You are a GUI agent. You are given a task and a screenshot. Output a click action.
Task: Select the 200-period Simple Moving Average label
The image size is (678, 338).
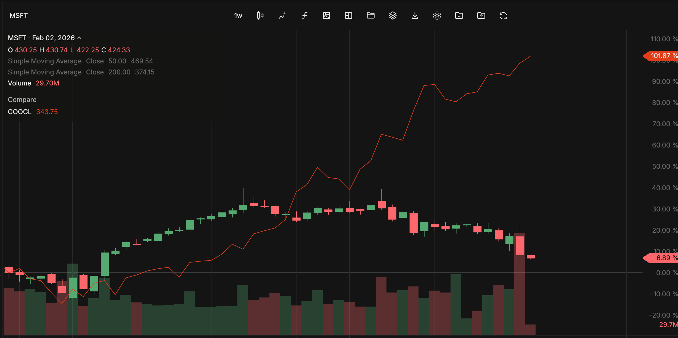44,72
